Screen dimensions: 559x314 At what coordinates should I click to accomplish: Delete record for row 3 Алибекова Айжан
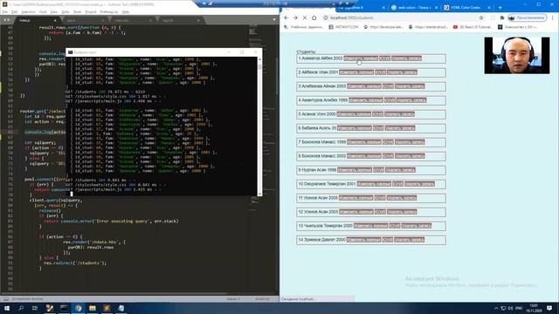point(410,86)
